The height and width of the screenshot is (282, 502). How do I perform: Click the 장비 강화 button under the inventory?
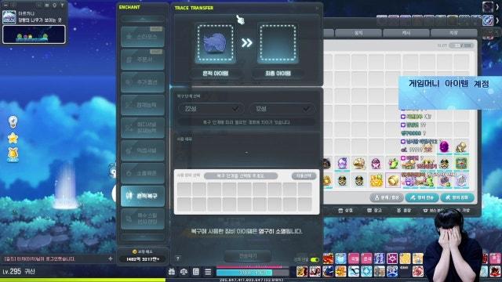tap(457, 197)
